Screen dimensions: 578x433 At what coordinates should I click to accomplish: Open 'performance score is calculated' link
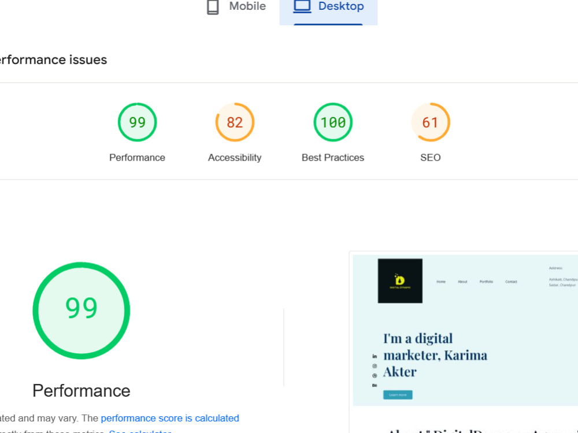click(x=170, y=418)
